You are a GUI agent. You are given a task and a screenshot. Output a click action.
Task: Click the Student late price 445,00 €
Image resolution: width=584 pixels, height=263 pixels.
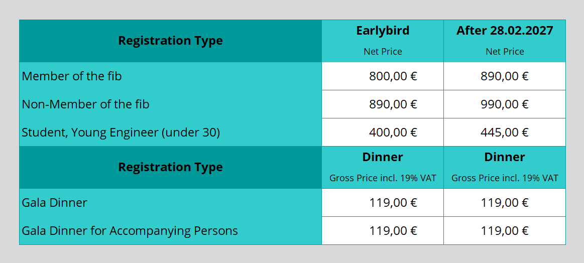point(505,132)
